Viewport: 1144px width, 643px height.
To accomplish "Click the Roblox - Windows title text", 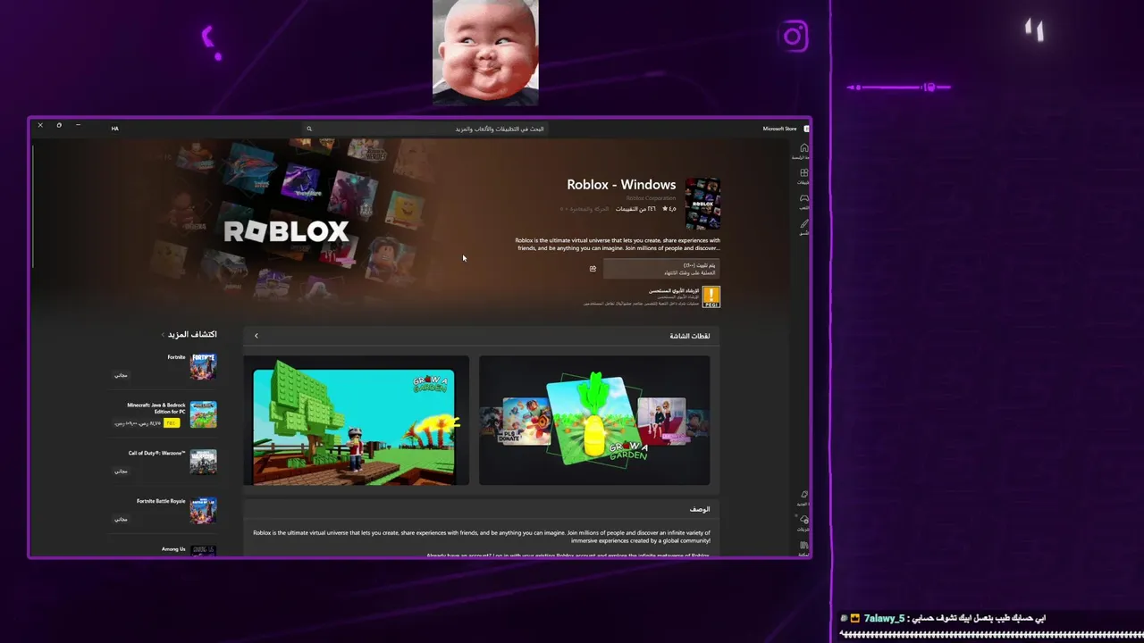I will 621,185.
